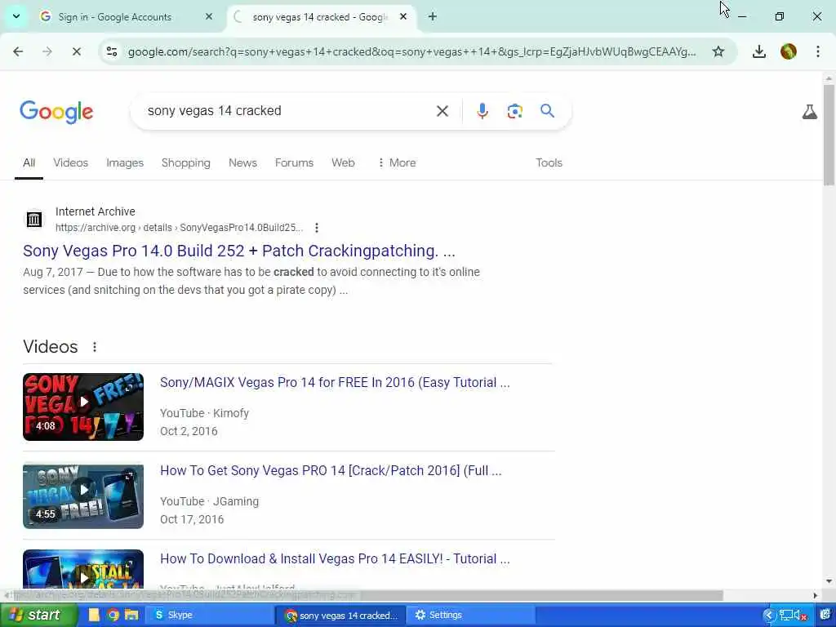Switch to Forums results tab
The width and height of the screenshot is (836, 627).
(294, 162)
